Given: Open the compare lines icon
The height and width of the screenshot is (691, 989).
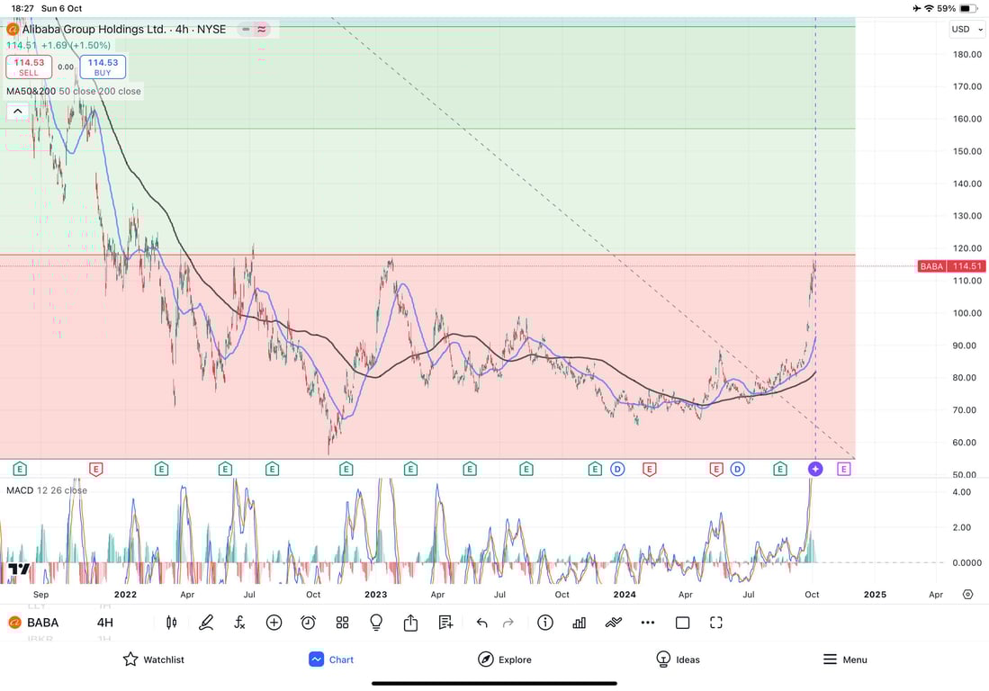Looking at the screenshot, I should [613, 623].
